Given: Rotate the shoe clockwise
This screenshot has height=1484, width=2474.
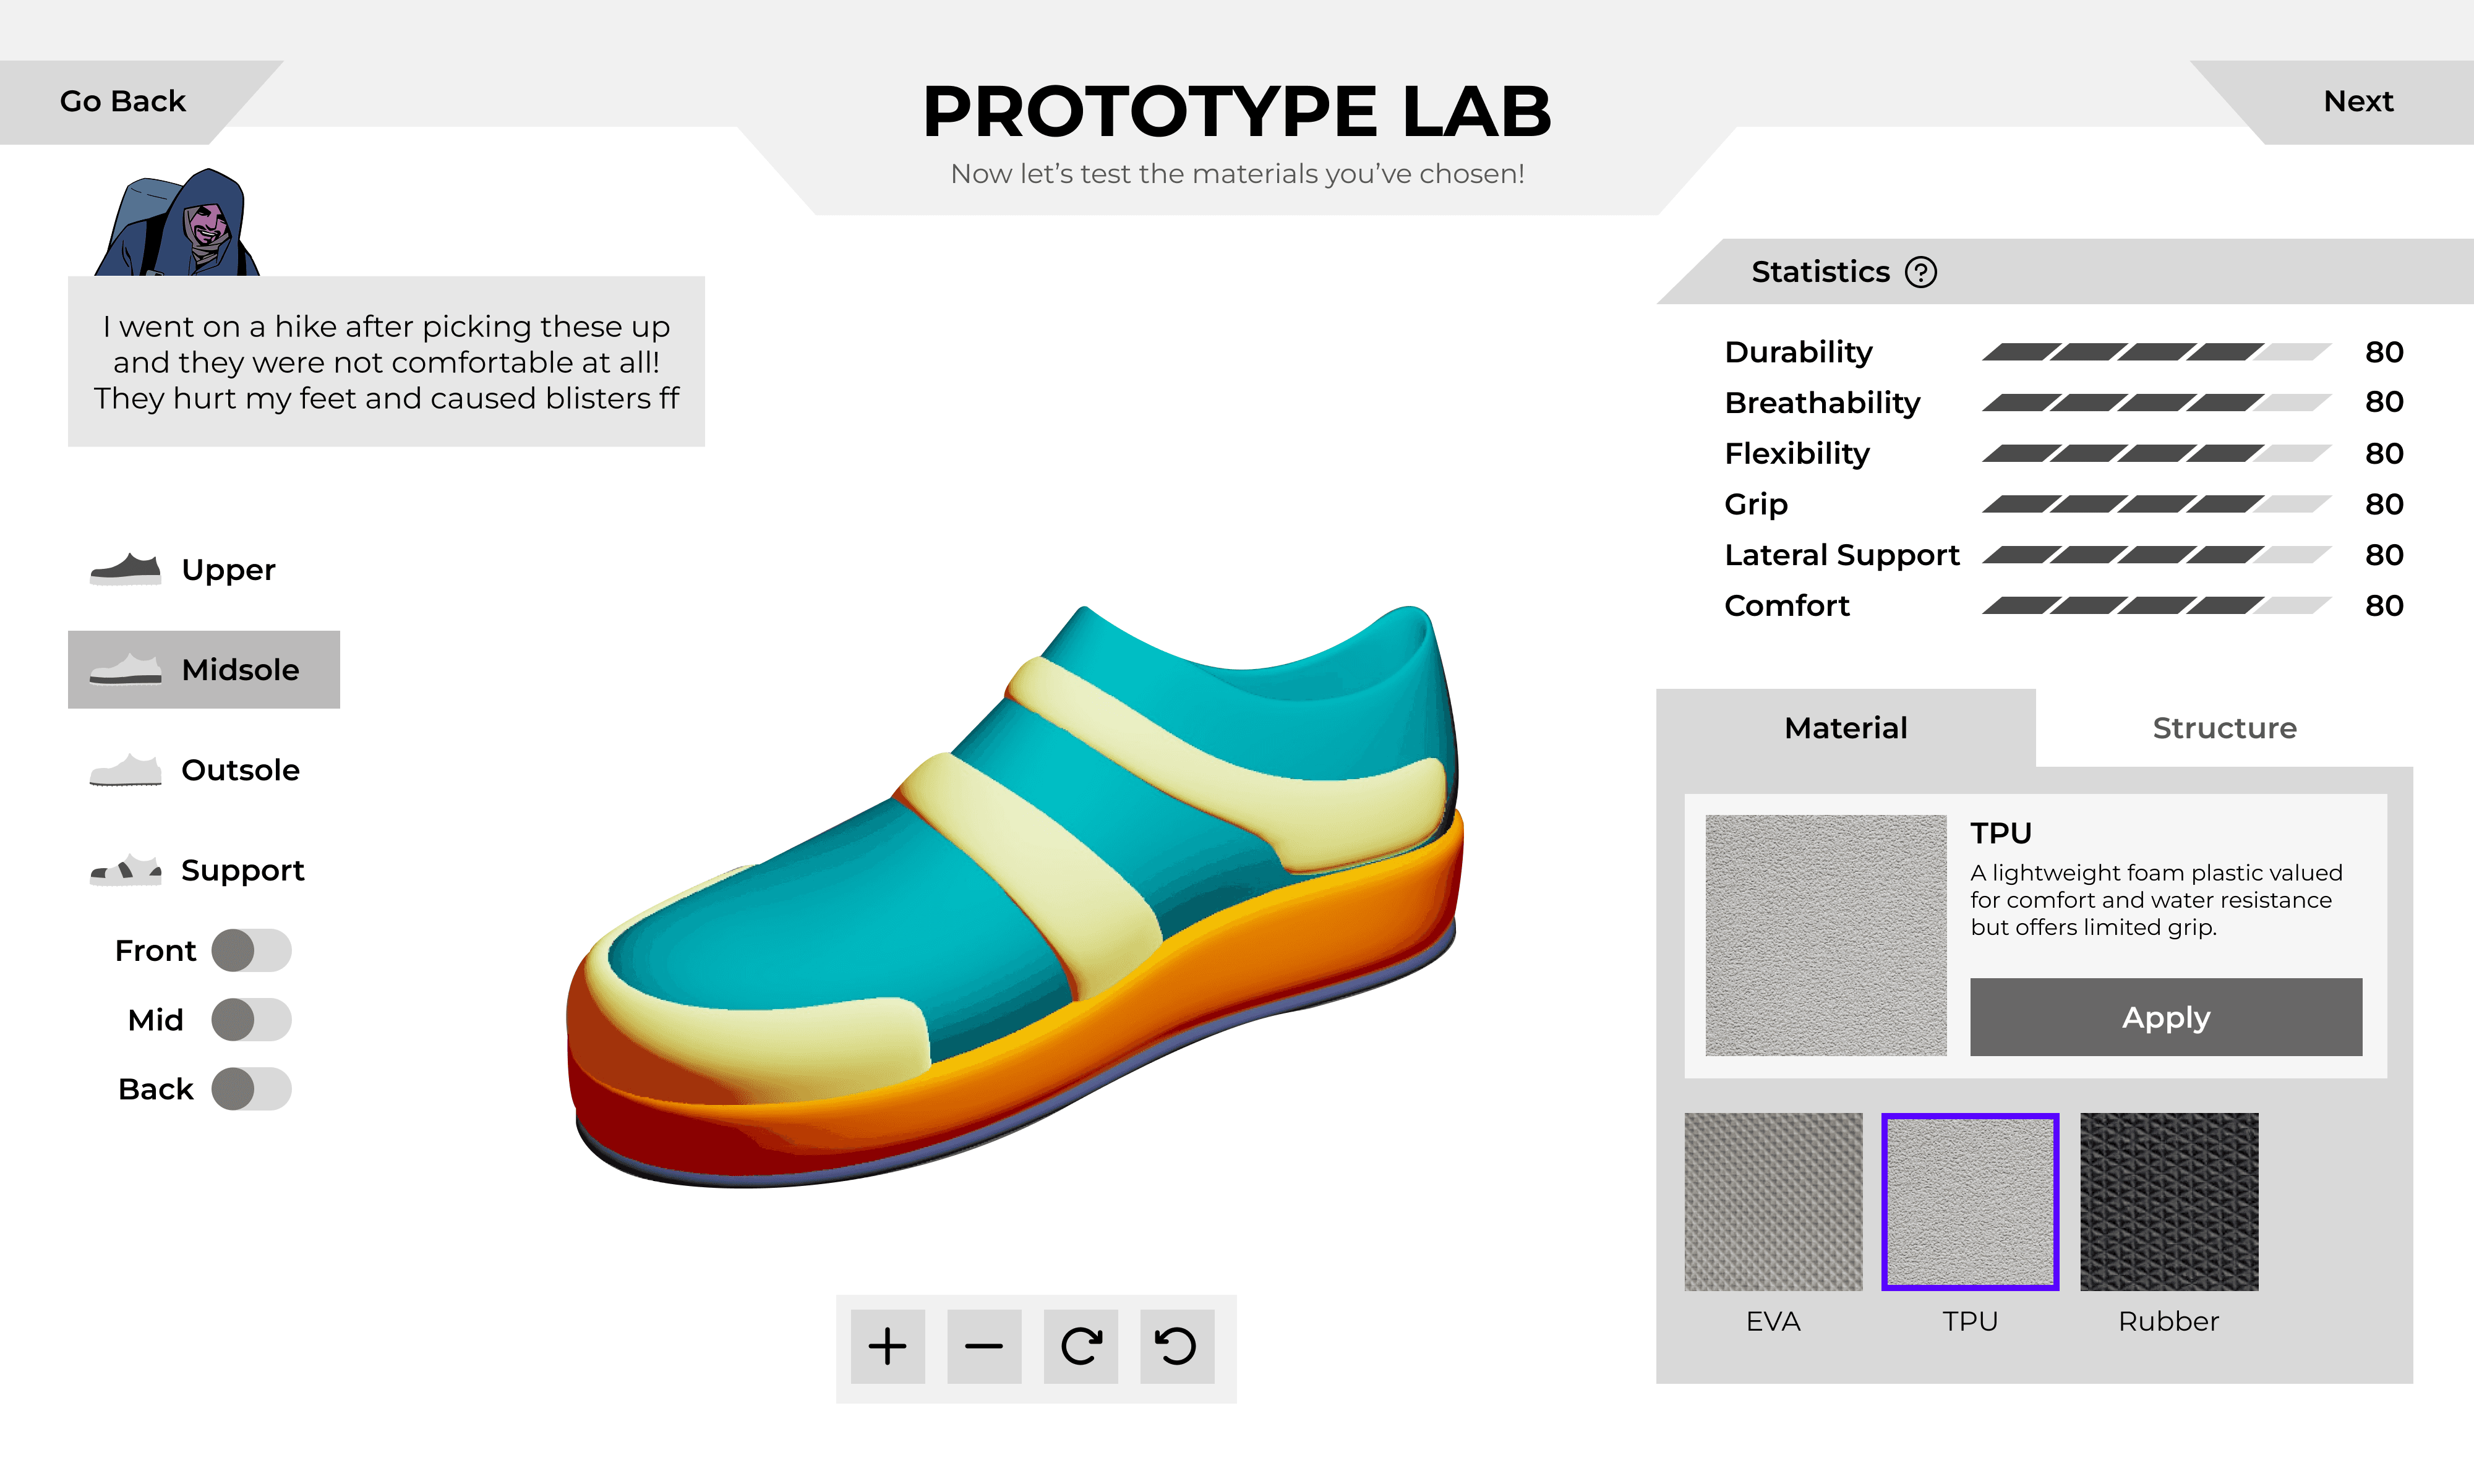Looking at the screenshot, I should click(x=1081, y=1346).
